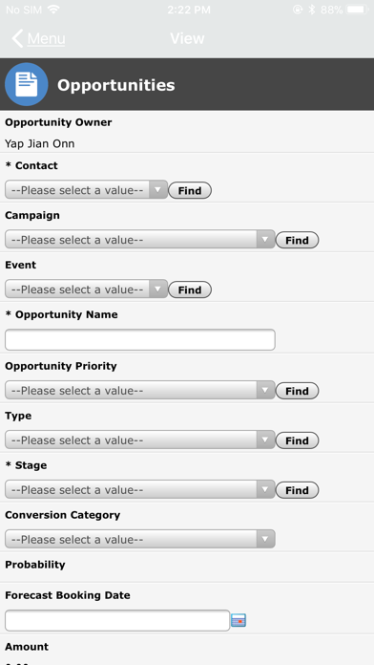Tap the battery icon in the status bar
Image resolution: width=374 pixels, height=665 pixels.
(x=357, y=10)
